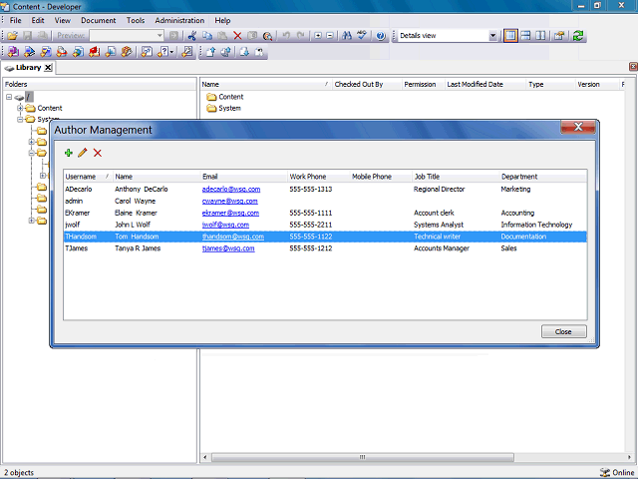This screenshot has width=638, height=479.
Task: Click the Open folder icon in the toolbar
Action: [13, 36]
